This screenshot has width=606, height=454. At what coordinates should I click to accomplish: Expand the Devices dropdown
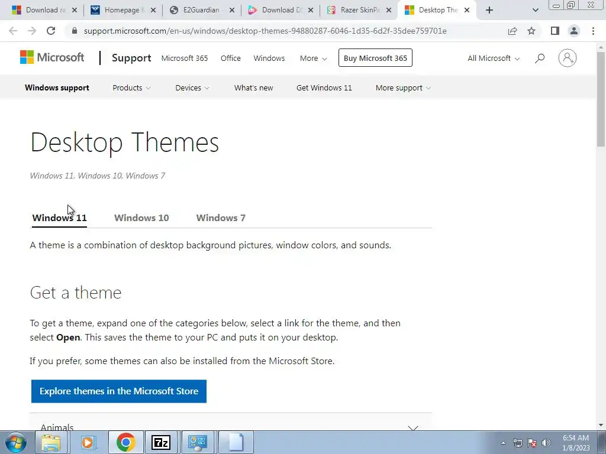coord(192,87)
